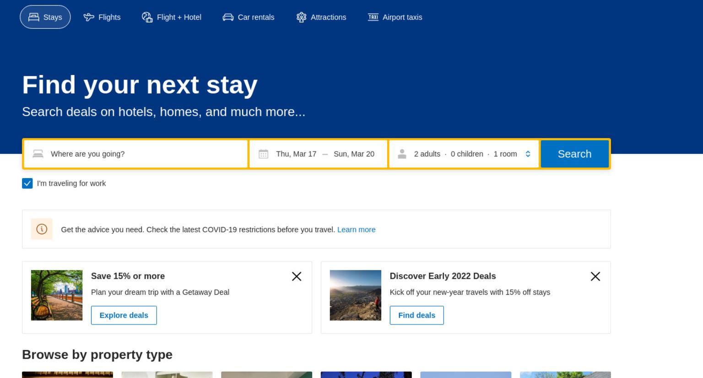Expand guests and rooms selector arrows
Screen dimensions: 703x378
[528, 154]
